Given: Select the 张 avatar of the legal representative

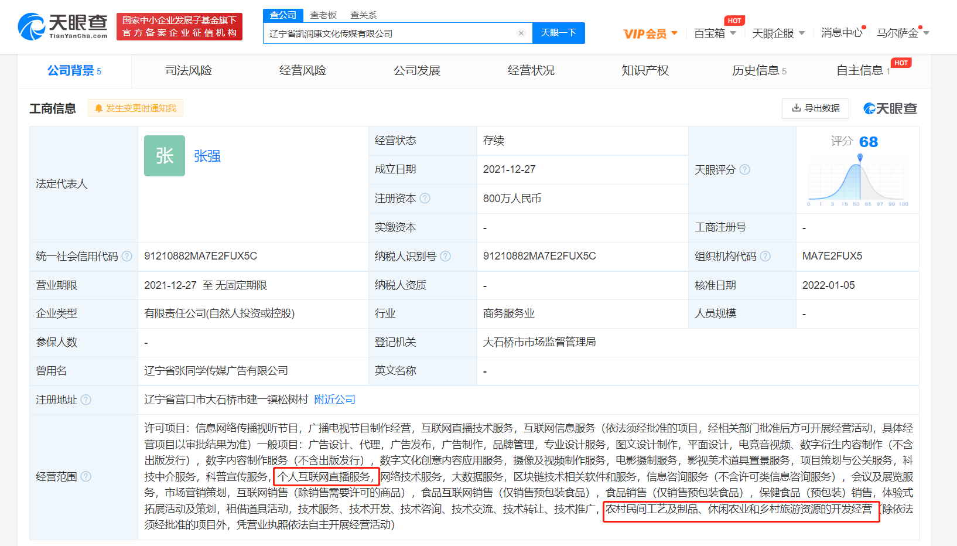Looking at the screenshot, I should (x=165, y=156).
